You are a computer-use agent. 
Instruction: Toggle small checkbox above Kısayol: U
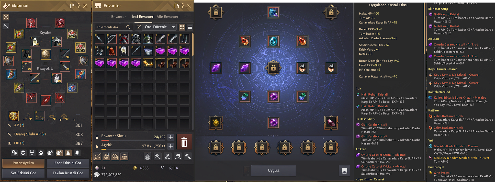[x=46, y=64]
